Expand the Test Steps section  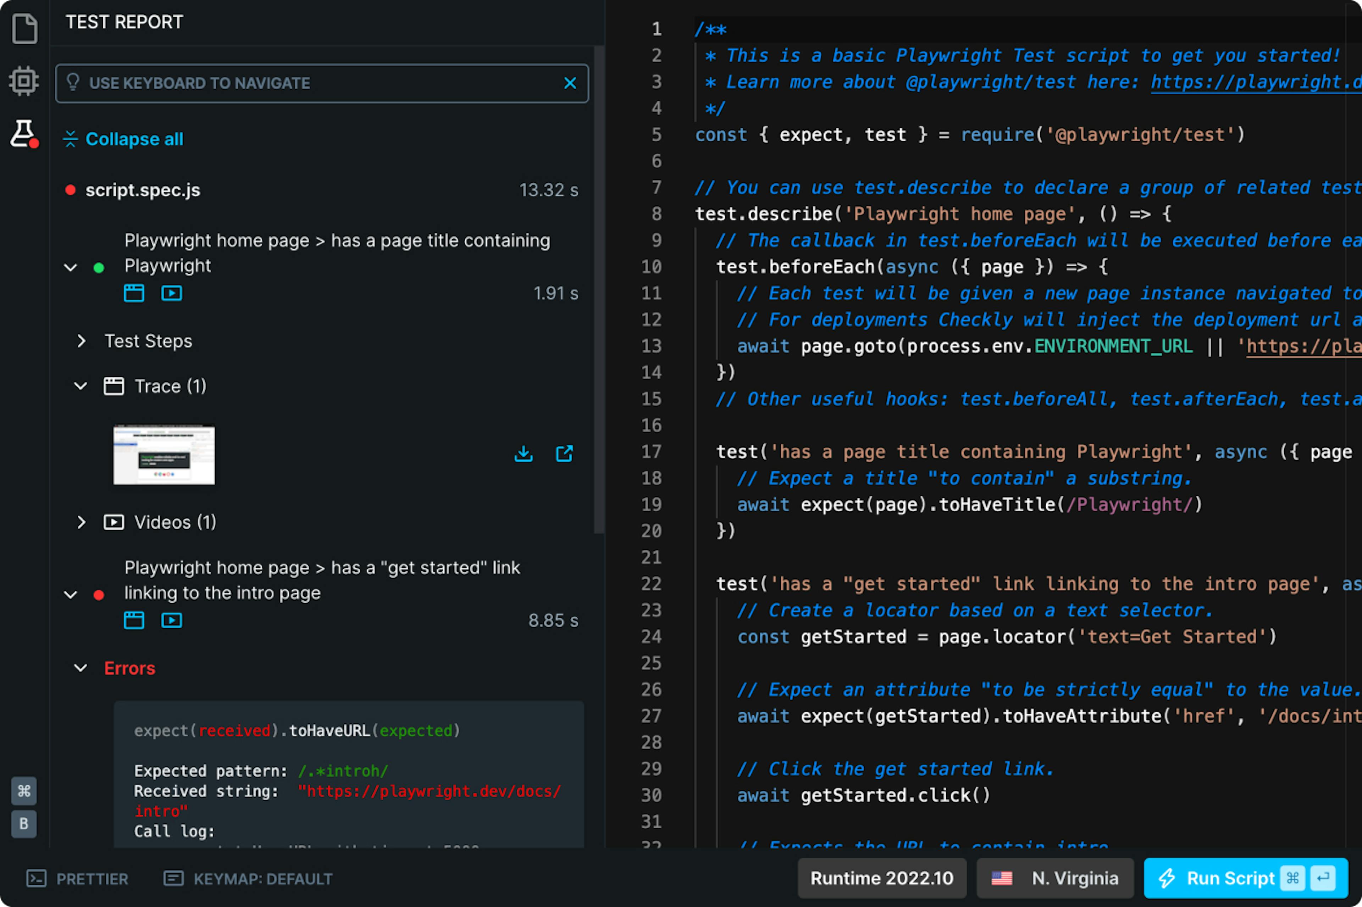point(81,341)
